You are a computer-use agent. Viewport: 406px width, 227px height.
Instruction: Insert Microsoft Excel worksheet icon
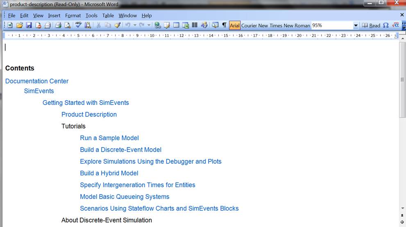[x=186, y=25]
